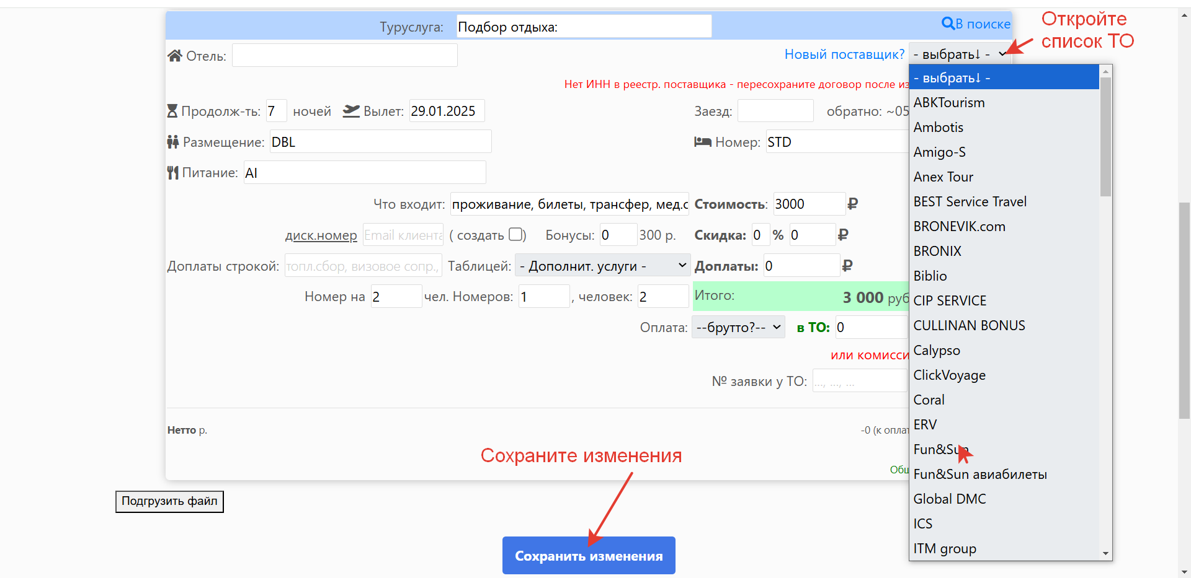Click the fork and knife icon by Питание

pos(173,173)
